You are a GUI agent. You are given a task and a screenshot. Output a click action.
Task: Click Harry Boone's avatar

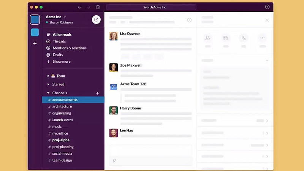[113, 111]
